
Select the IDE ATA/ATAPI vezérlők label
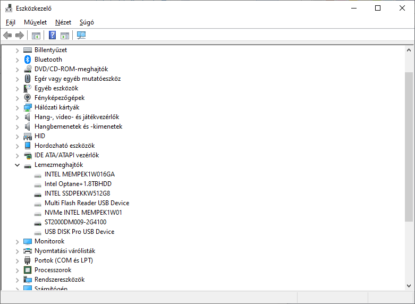click(x=67, y=155)
